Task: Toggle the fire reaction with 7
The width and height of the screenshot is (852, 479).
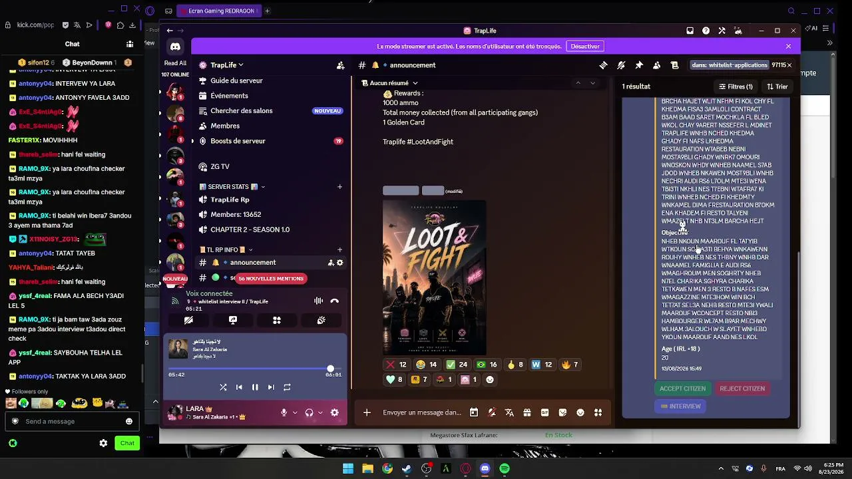Action: pyautogui.click(x=570, y=365)
